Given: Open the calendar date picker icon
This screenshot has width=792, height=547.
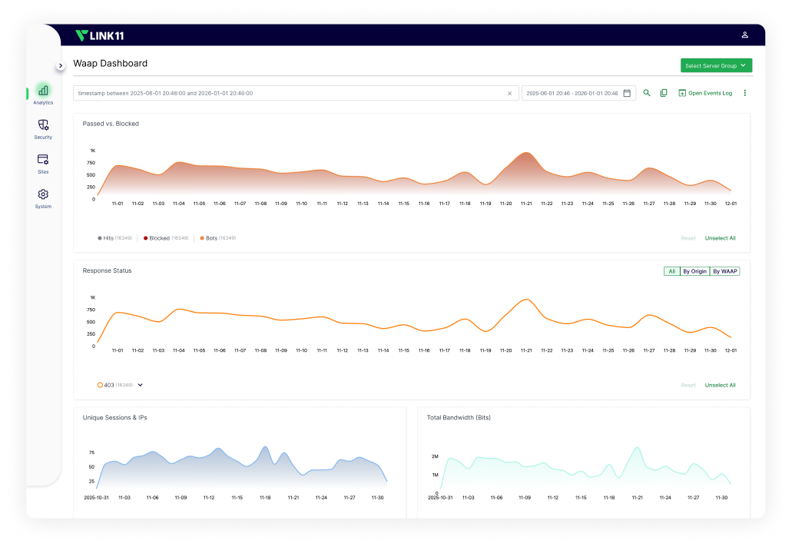Looking at the screenshot, I should [x=627, y=93].
